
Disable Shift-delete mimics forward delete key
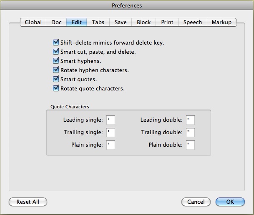point(56,42)
